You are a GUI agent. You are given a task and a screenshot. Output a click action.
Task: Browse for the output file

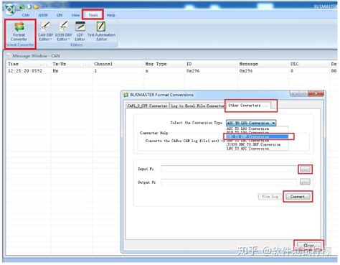305,182
